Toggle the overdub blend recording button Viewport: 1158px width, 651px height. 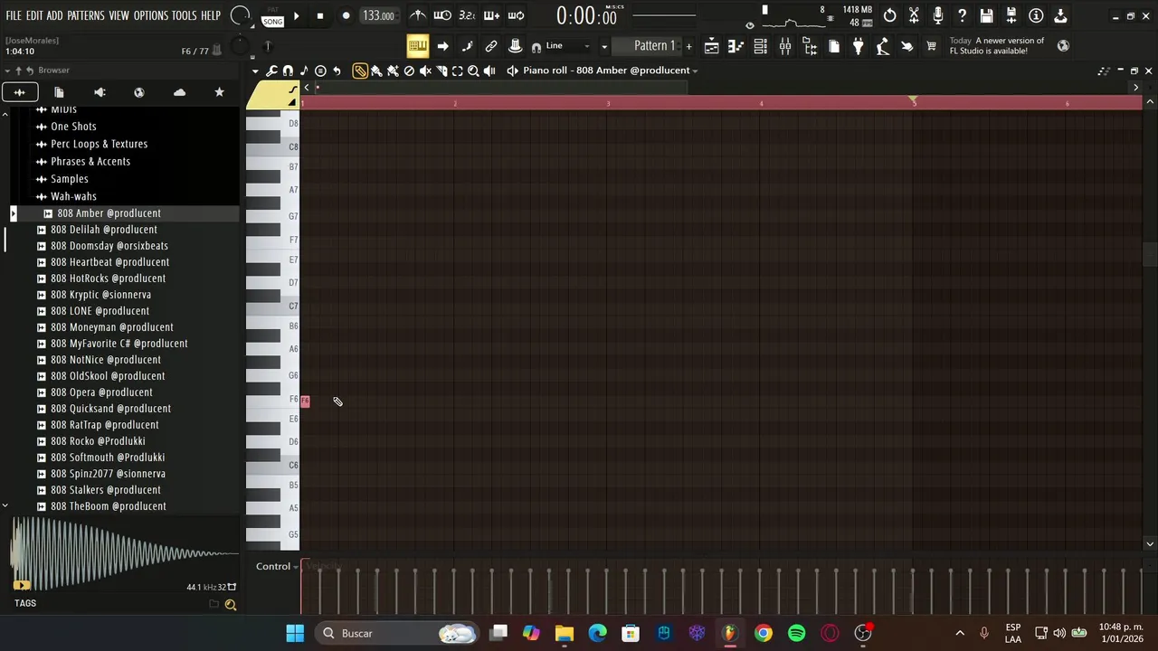491,15
